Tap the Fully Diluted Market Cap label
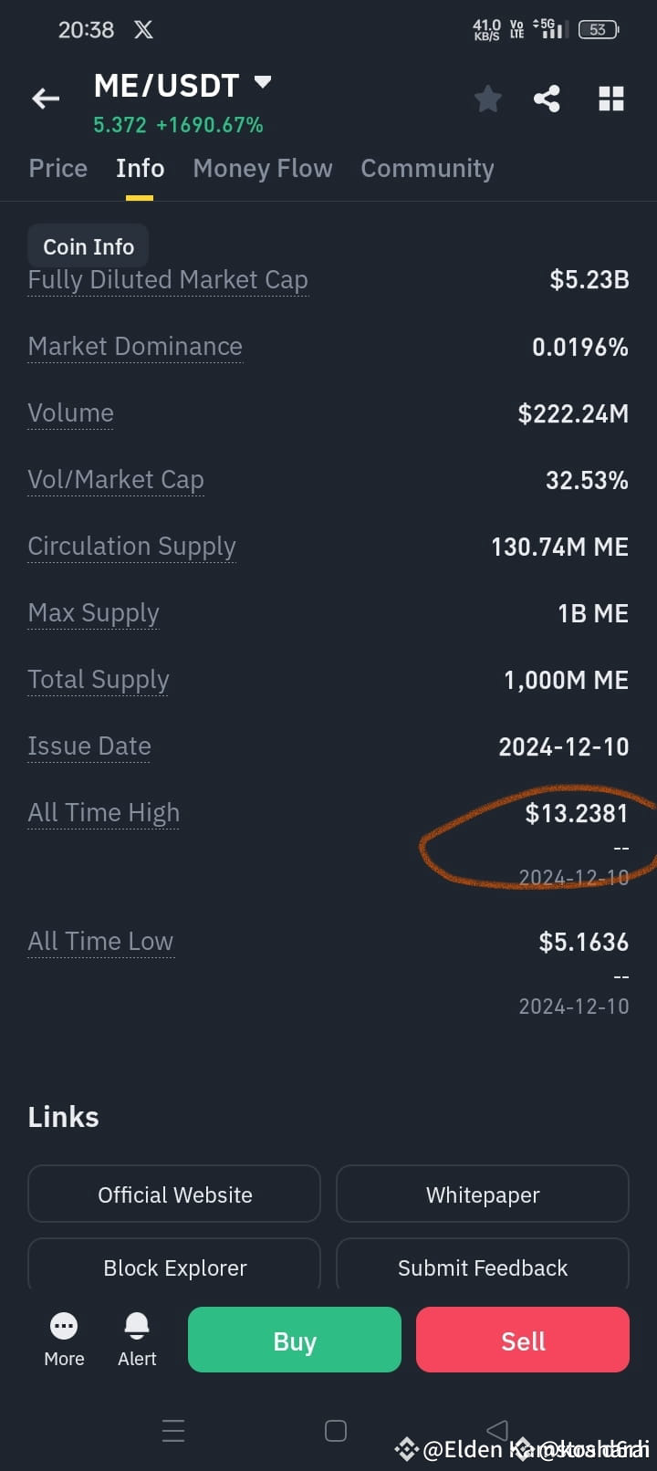The height and width of the screenshot is (1471, 657). [168, 280]
